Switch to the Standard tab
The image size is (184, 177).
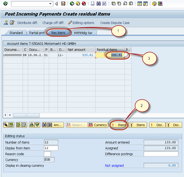16,33
